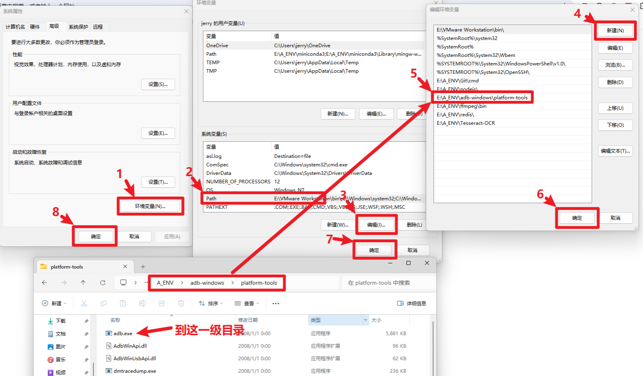This screenshot has width=643, height=376.
Task: Expand the 类型 column filter dropdown arrow
Action: pyautogui.click(x=366, y=320)
